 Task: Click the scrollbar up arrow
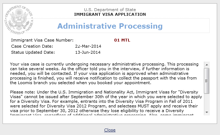pyautogui.click(x=207, y=65)
